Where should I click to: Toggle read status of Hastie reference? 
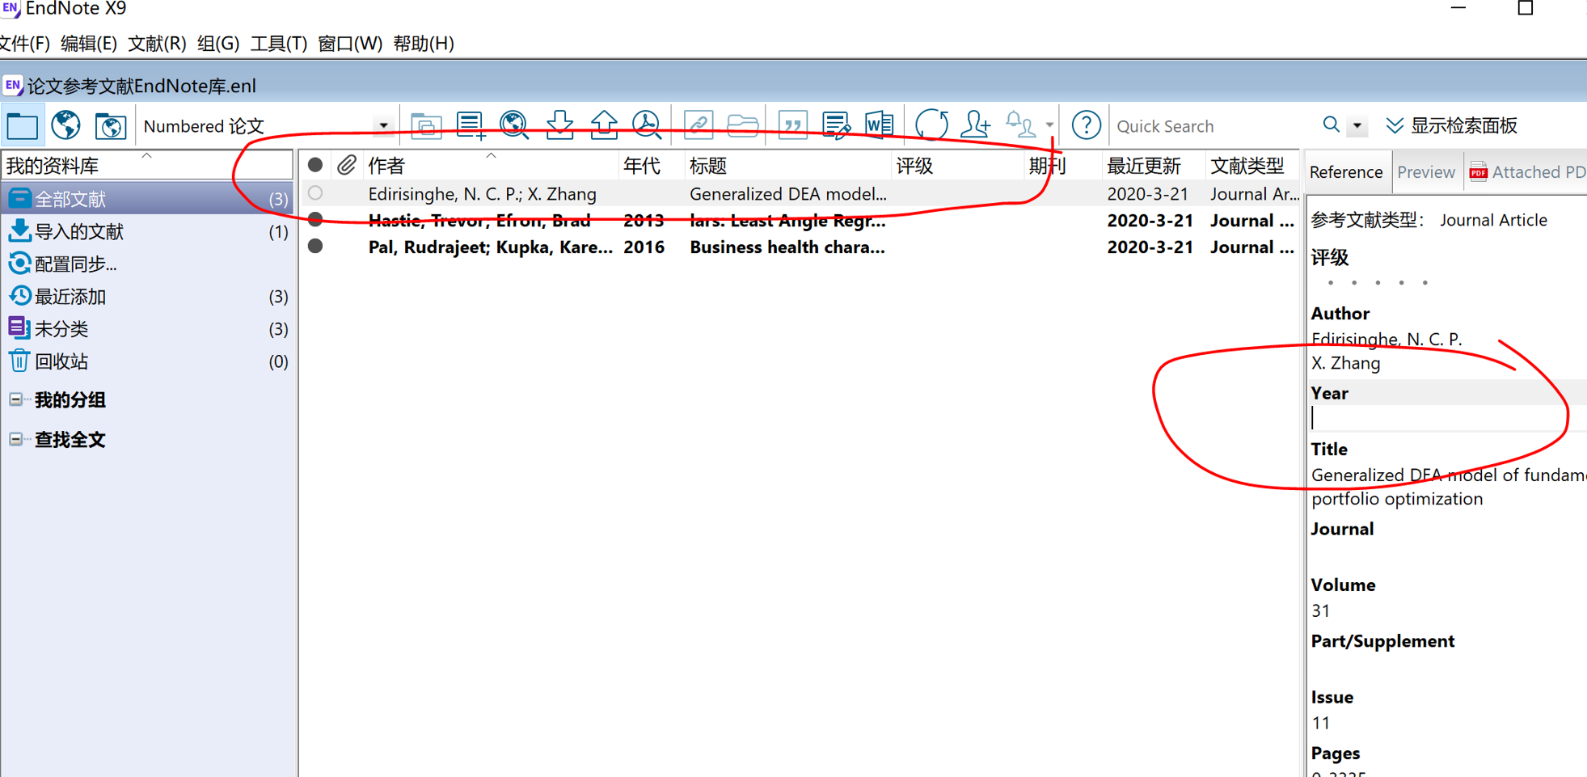(315, 219)
